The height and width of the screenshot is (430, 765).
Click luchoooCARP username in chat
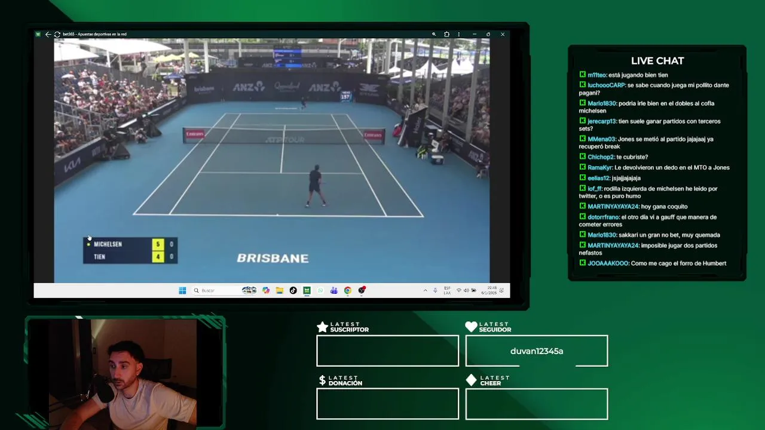tap(606, 85)
